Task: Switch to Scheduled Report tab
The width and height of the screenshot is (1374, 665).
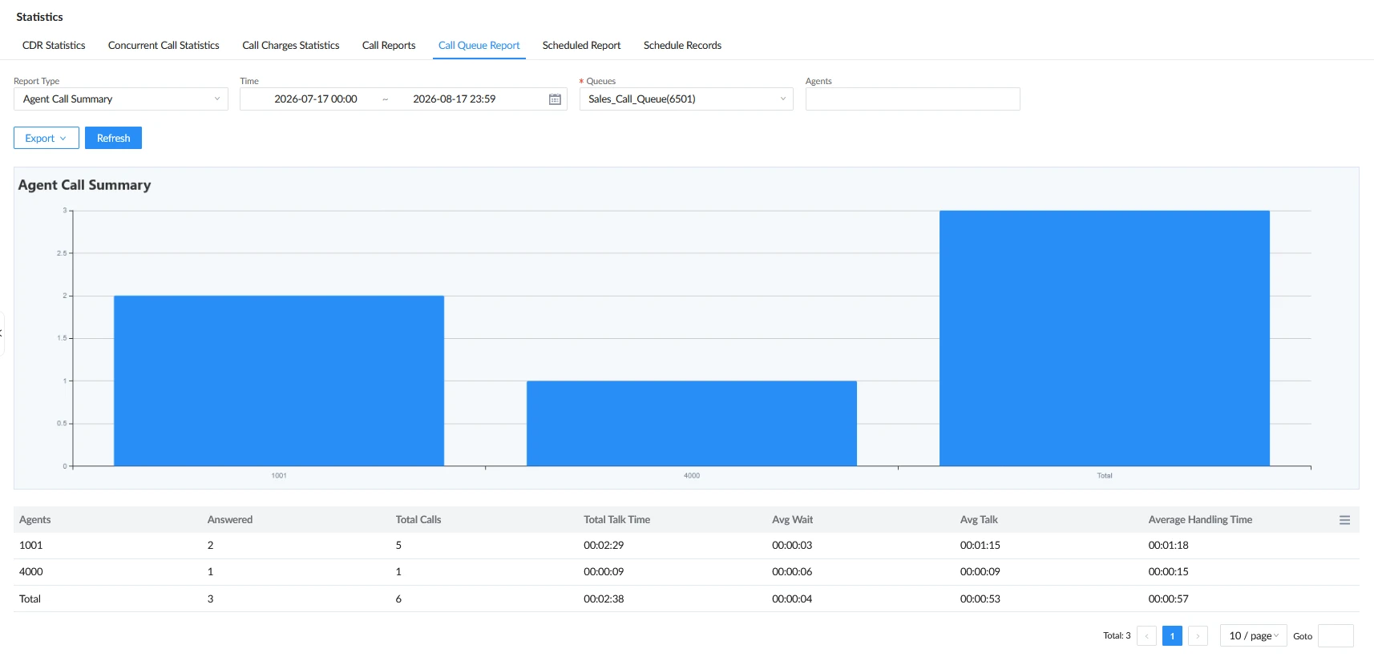Action: point(581,46)
